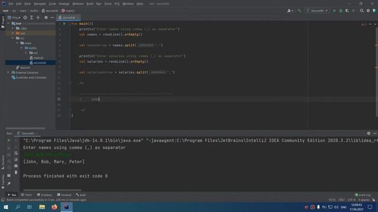Run the SecondKt configuration with the green play button
The height and width of the screenshot is (212, 378).
point(334,11)
